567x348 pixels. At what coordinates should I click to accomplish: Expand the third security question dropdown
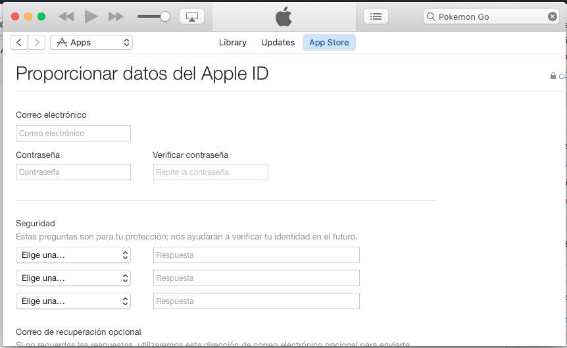[x=73, y=301]
